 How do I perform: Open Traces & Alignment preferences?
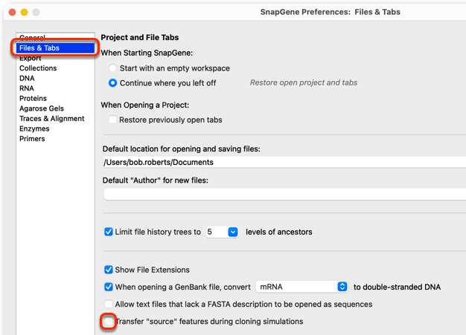[52, 119]
